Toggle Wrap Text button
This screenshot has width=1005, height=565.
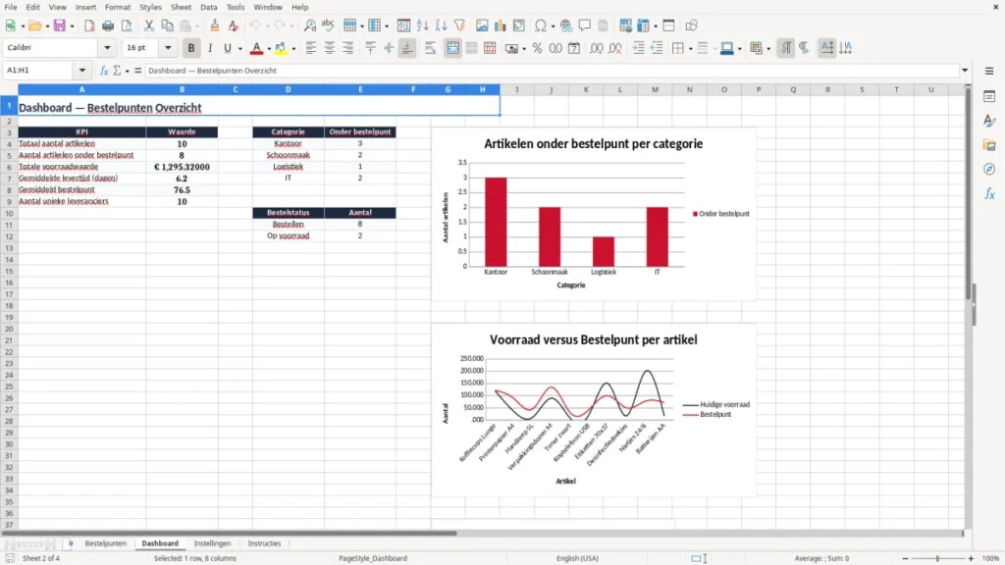430,48
